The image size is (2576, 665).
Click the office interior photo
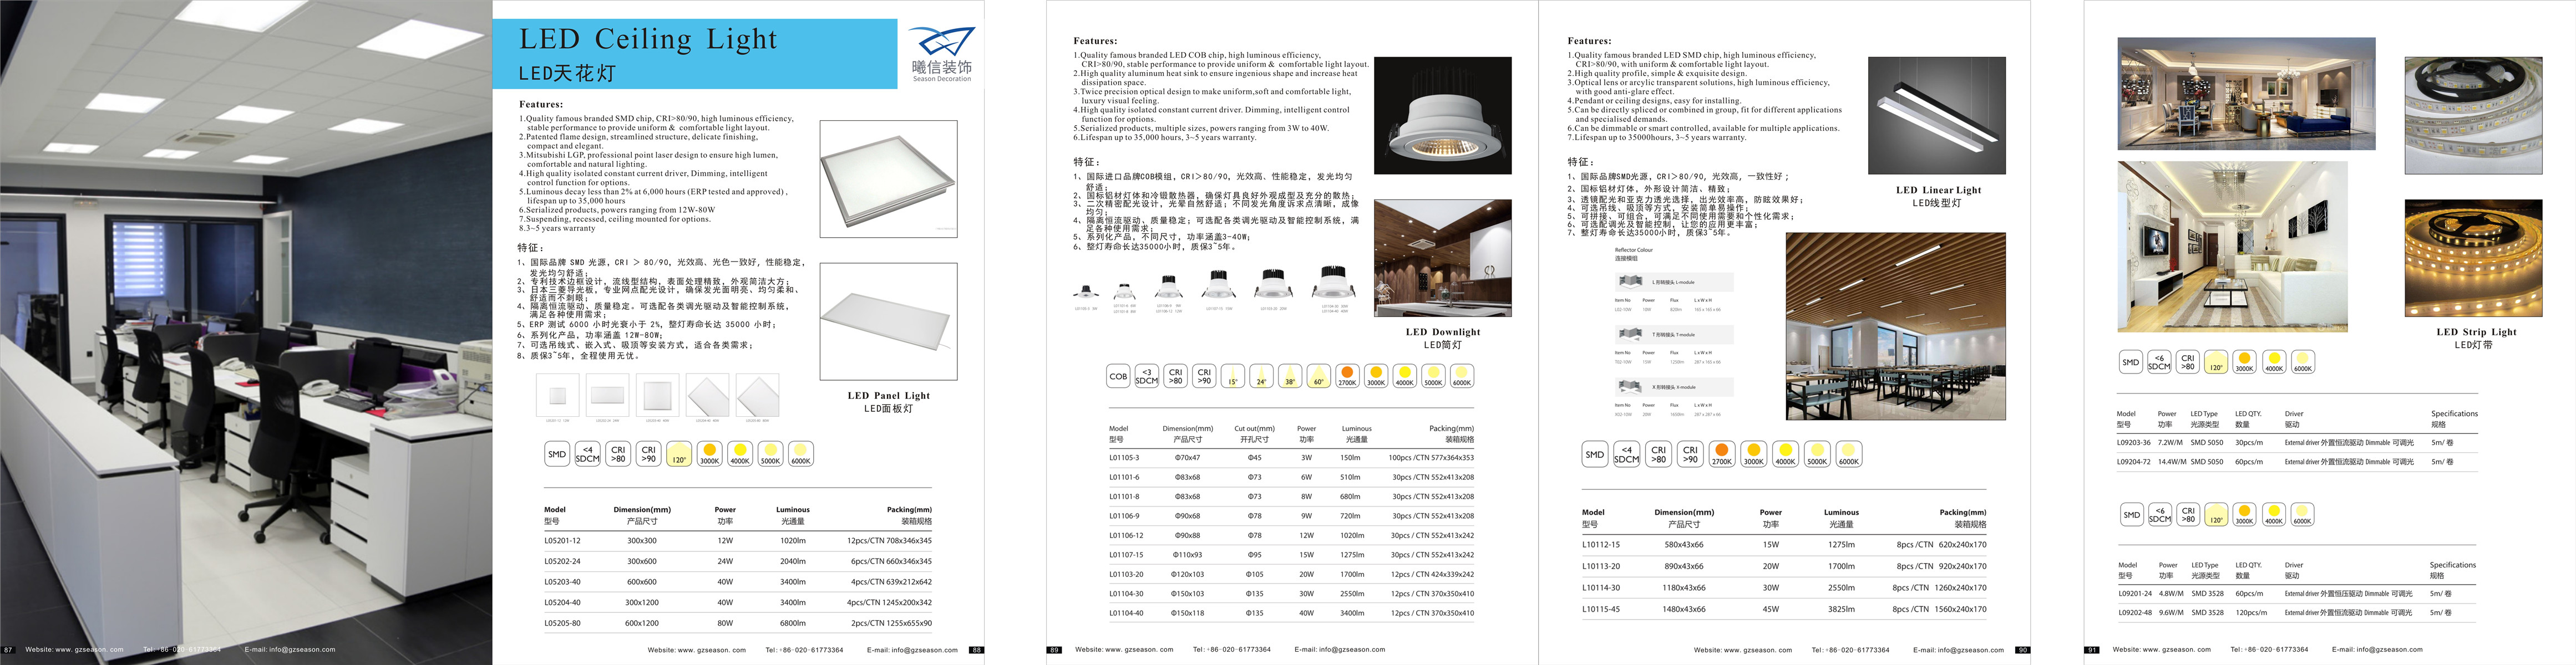pyautogui.click(x=246, y=332)
